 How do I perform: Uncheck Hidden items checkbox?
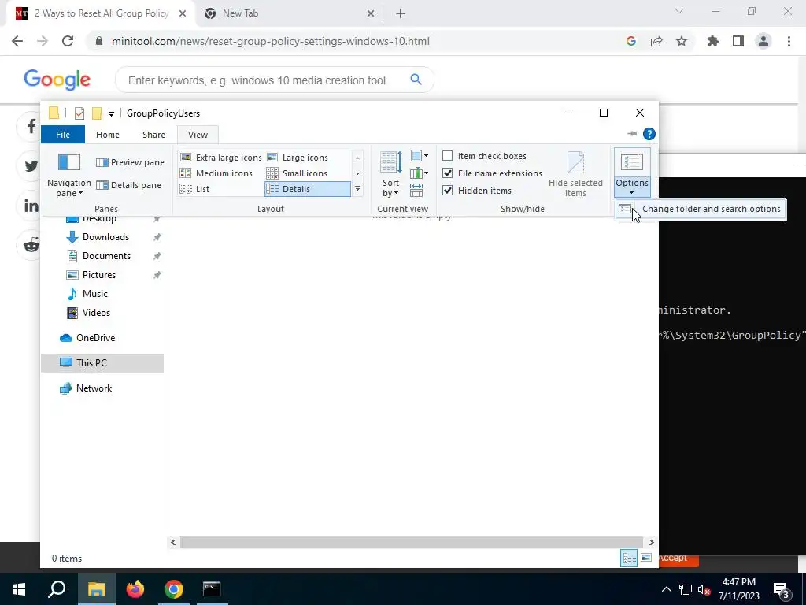coord(447,191)
